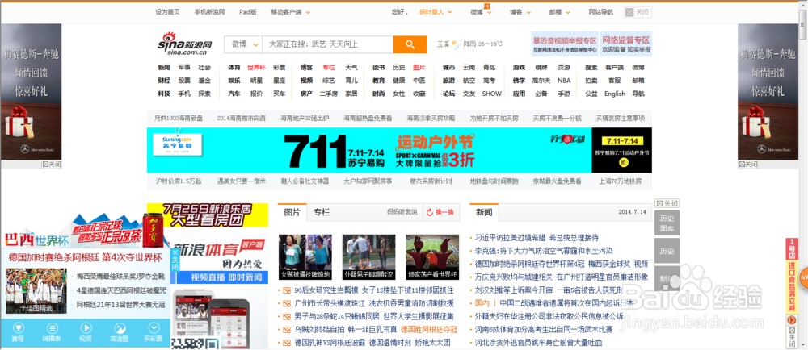Open the Sina logo homepage link
This screenshot has width=808, height=350.
(x=185, y=44)
